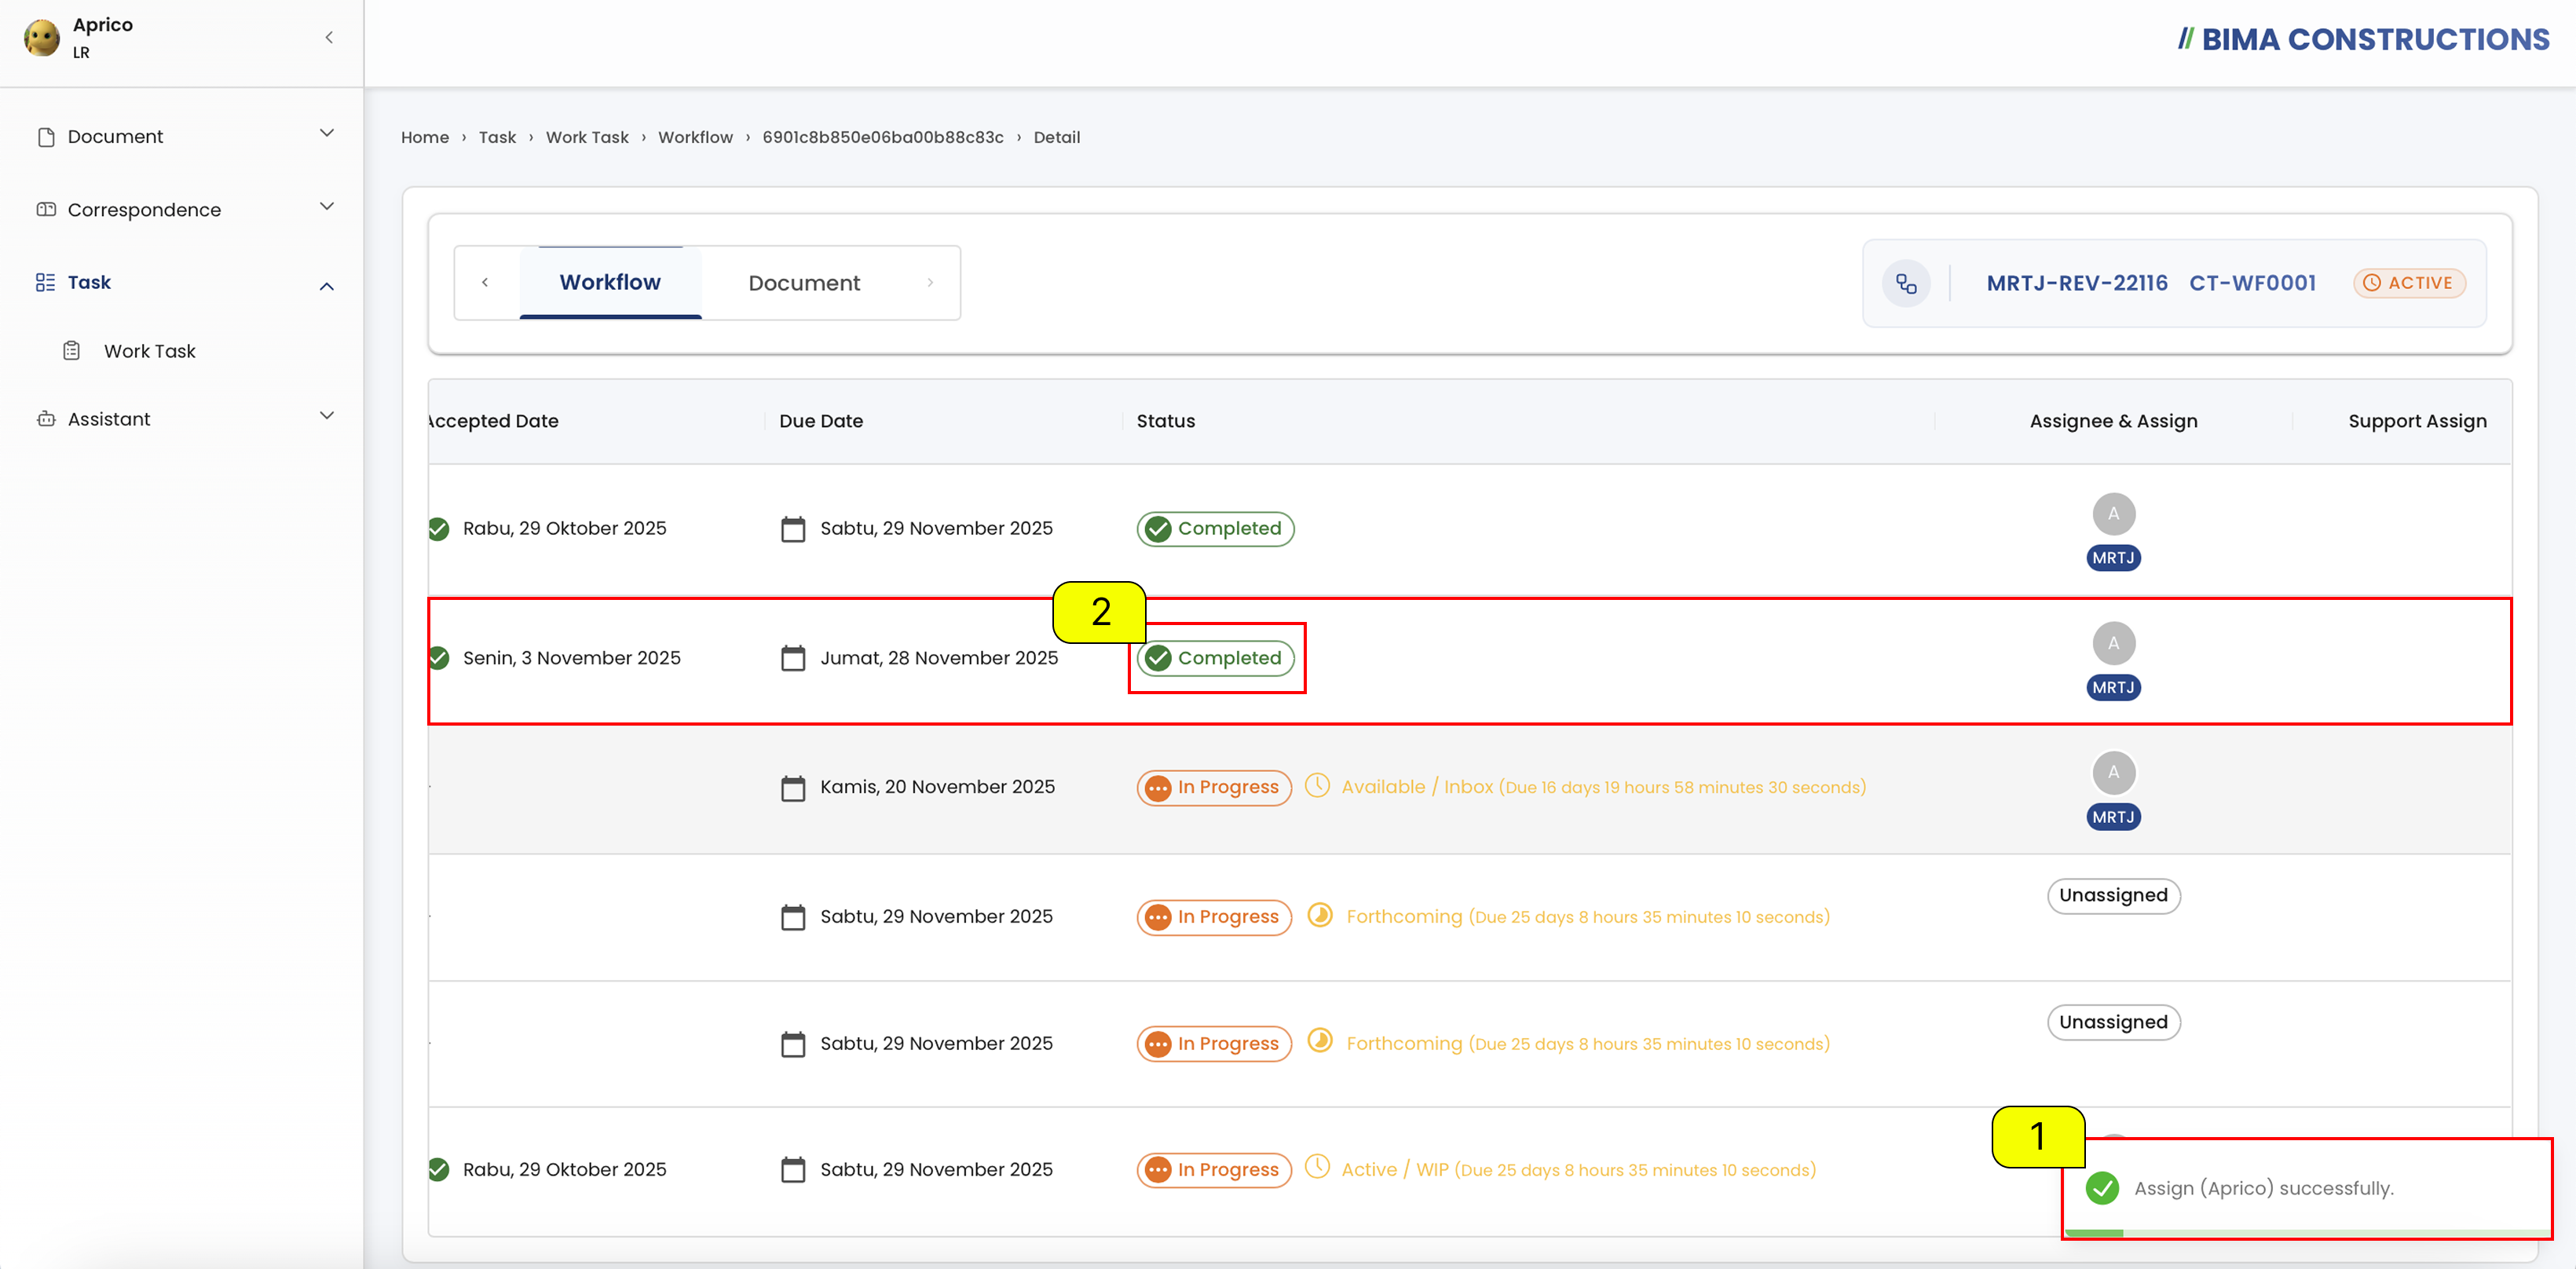The image size is (2576, 1269).
Task: Click the MRTJ-REV-22116 reference
Action: pyautogui.click(x=2077, y=283)
